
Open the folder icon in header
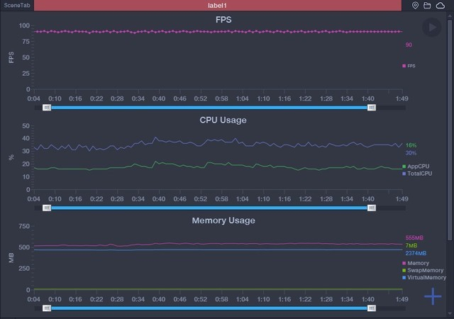pos(427,5)
